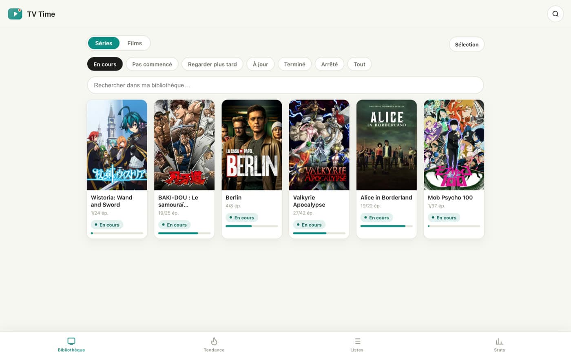Click the TV Time header title
This screenshot has width=571, height=357.
click(41, 14)
